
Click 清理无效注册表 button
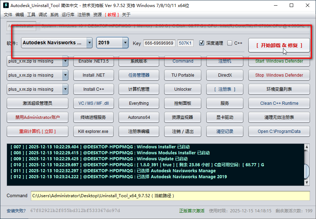coord(279,117)
